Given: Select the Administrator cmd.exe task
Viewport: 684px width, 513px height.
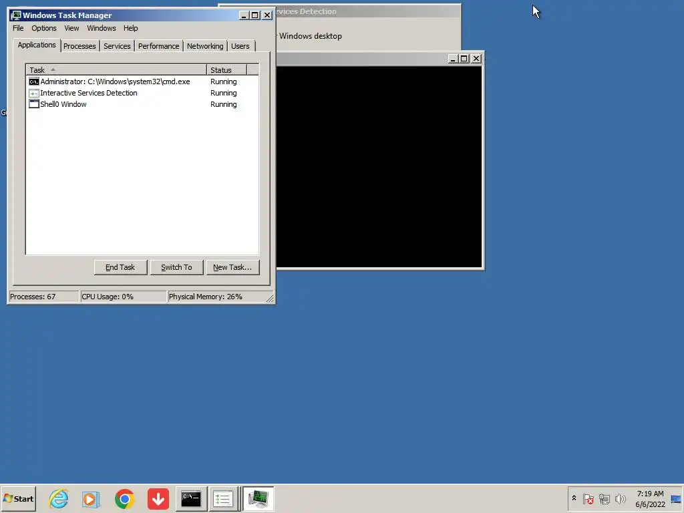Looking at the screenshot, I should pyautogui.click(x=115, y=81).
